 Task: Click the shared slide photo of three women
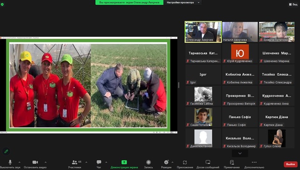click(50, 85)
